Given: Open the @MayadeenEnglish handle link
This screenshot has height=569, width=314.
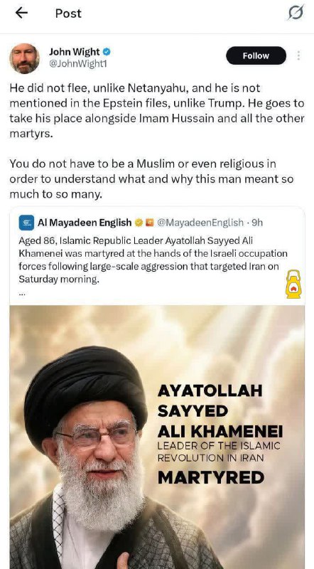Looking at the screenshot, I should click(x=200, y=223).
